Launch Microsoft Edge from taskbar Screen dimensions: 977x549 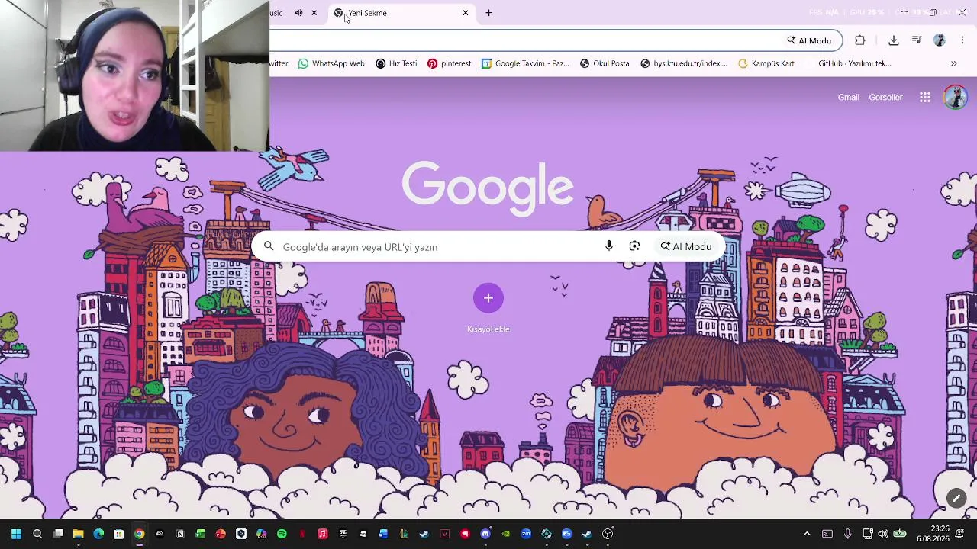point(98,534)
